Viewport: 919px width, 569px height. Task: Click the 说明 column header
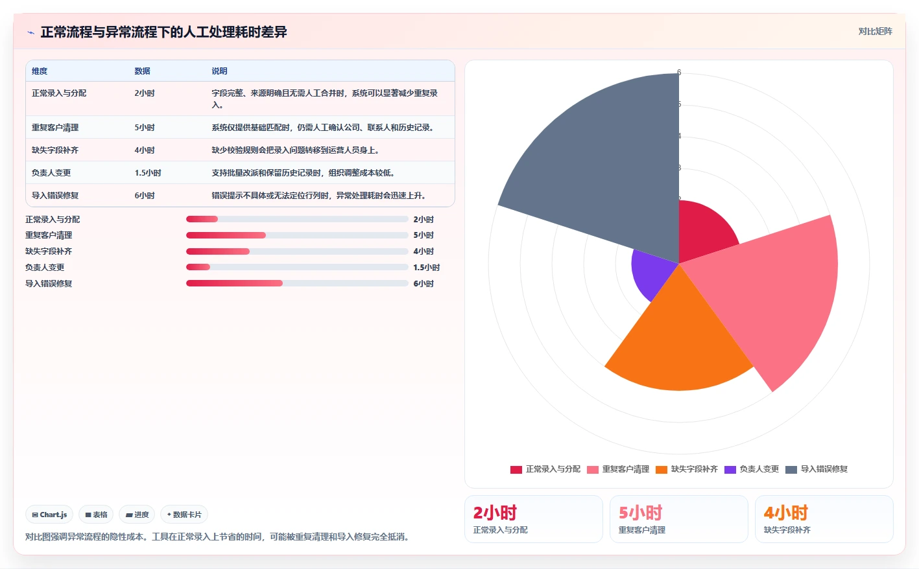pyautogui.click(x=219, y=71)
